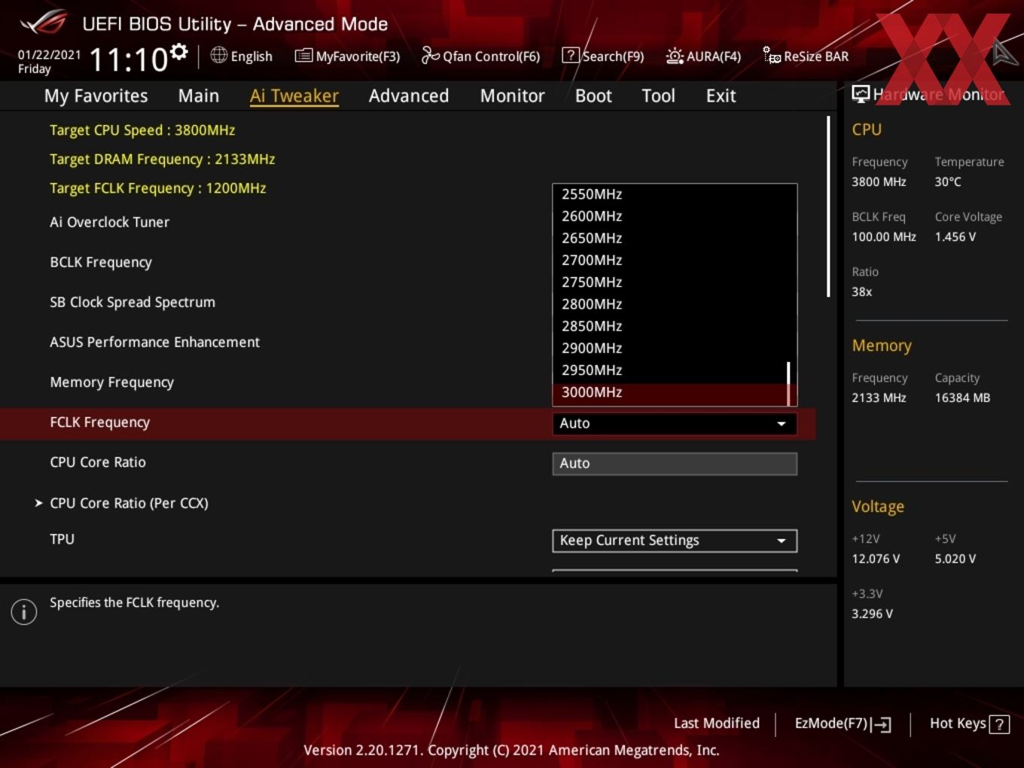1024x768 pixels.
Task: Switch to EzMode(F7)
Action: [843, 724]
